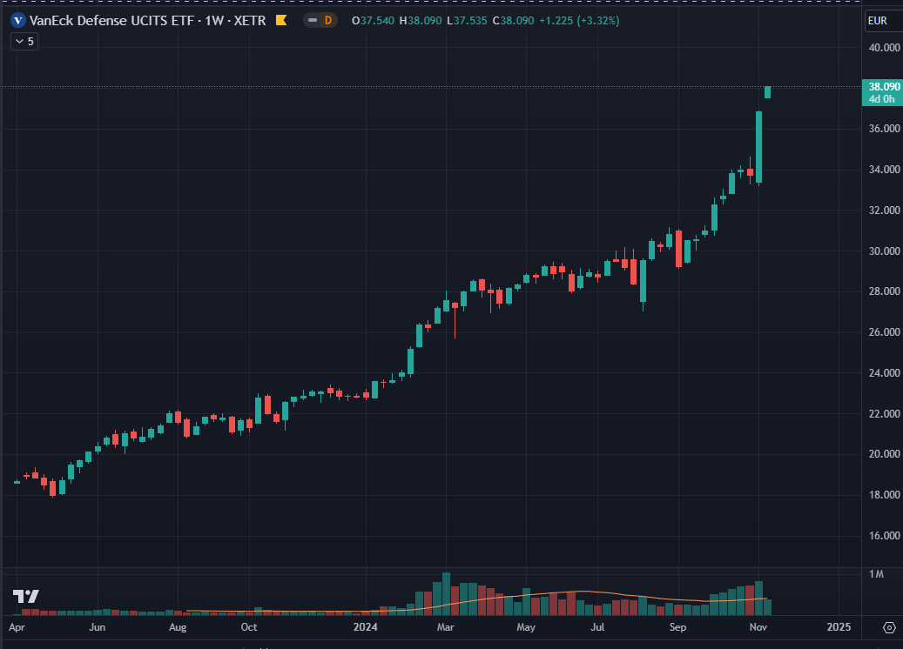Click the 22.000 price scale label
Viewport: 903px width, 649px height.
pyautogui.click(x=884, y=414)
